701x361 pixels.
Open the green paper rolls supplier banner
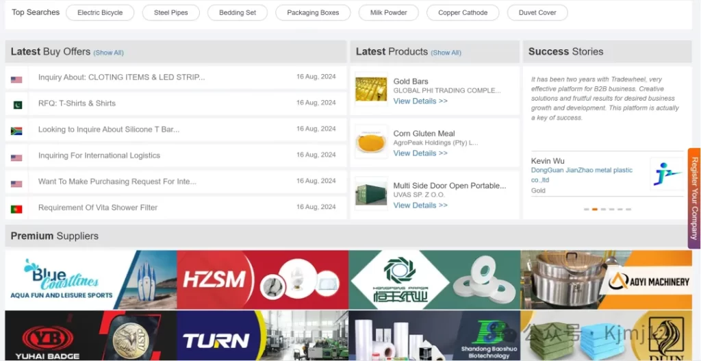pyautogui.click(x=434, y=279)
